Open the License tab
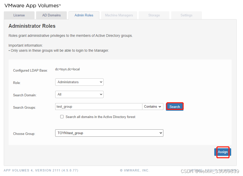Viewport: 243px width, 176px height. [x=19, y=15]
